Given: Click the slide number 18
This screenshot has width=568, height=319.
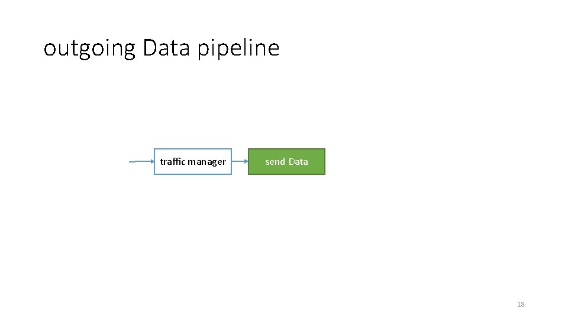Looking at the screenshot, I should [x=521, y=304].
